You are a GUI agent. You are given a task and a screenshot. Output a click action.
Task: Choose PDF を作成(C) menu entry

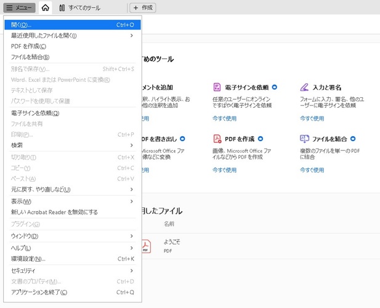coord(73,46)
